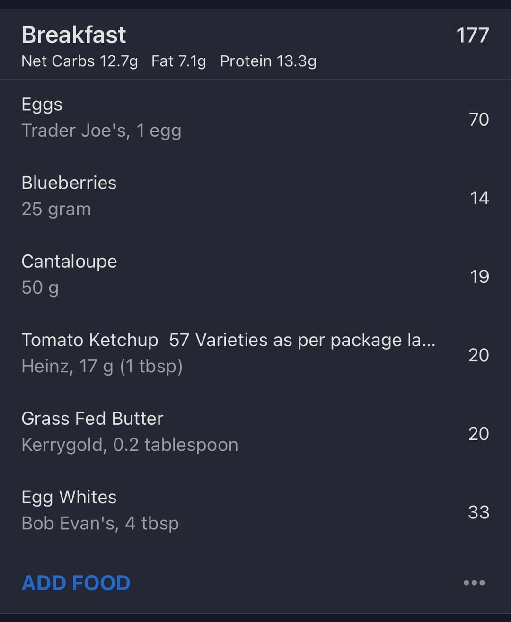Tap the 19 calorie value for Cantaloupe
The image size is (511, 622).
coord(479,276)
